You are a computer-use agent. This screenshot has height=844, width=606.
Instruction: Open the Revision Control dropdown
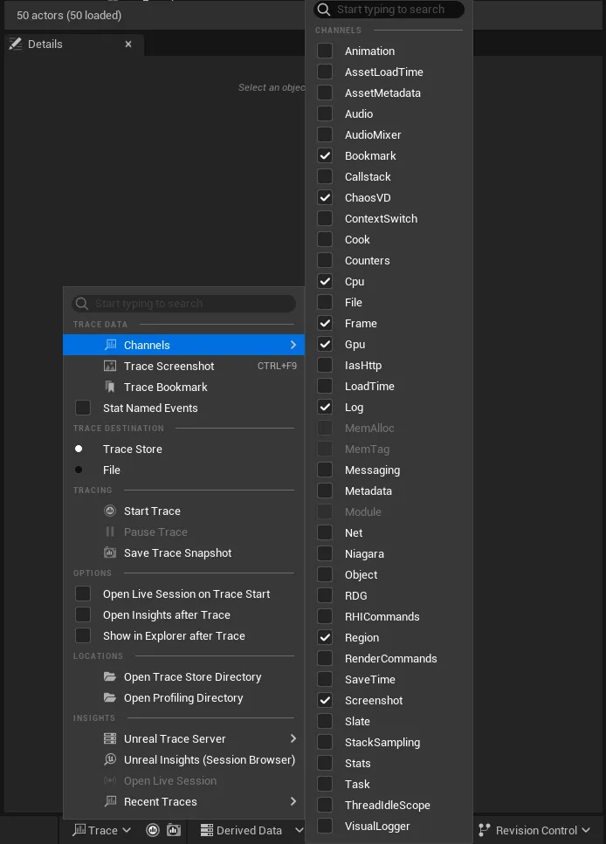pos(534,831)
